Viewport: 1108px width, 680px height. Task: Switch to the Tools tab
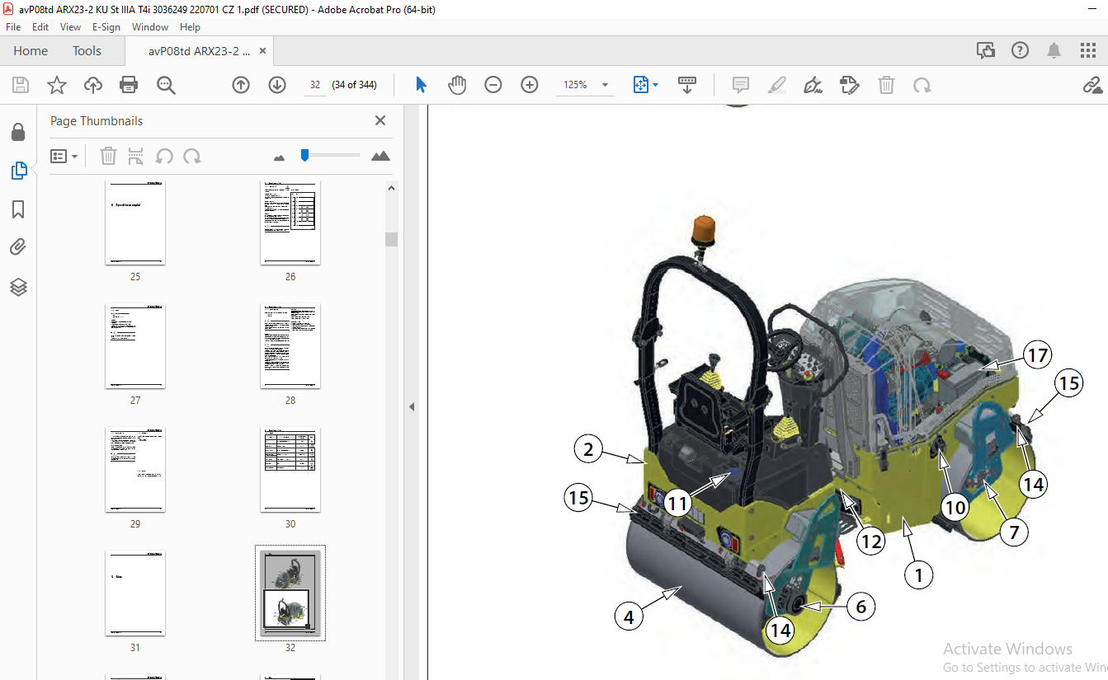point(87,51)
